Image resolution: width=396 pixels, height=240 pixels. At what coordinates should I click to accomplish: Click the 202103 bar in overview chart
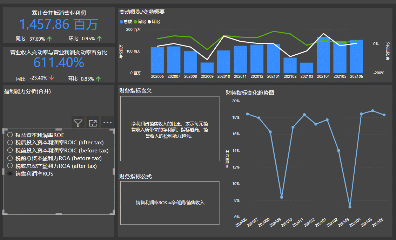pos(307,68)
